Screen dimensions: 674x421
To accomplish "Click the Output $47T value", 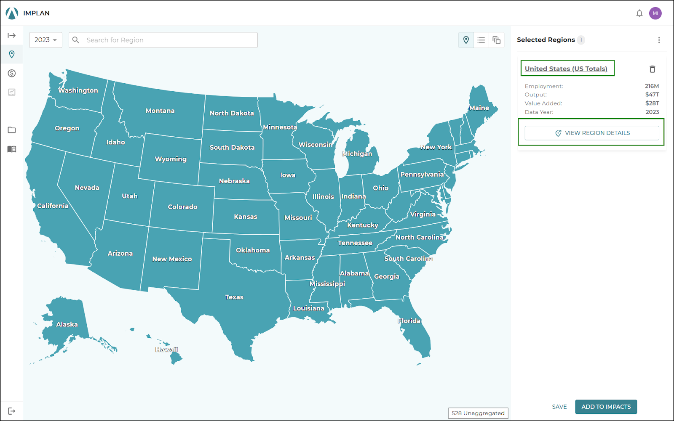I will coord(652,95).
